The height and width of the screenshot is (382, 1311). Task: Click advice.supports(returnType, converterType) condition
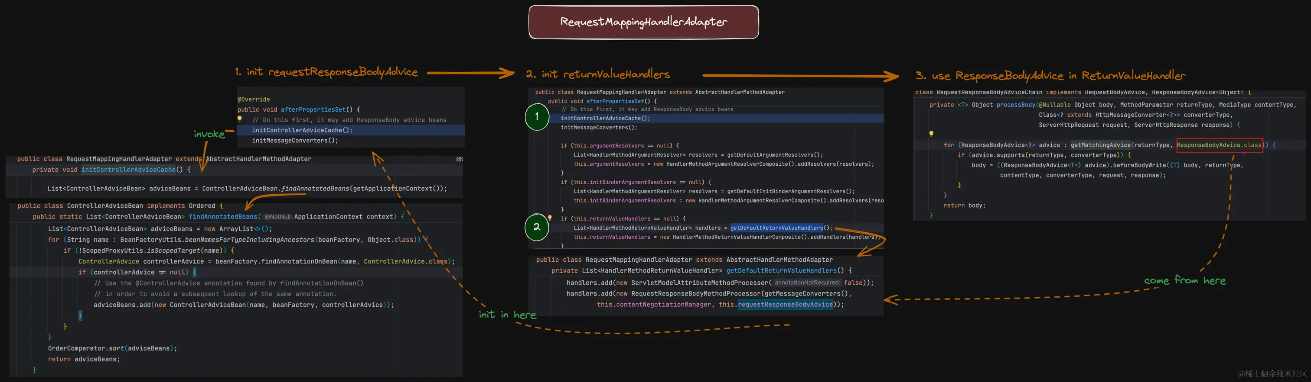click(x=1042, y=155)
